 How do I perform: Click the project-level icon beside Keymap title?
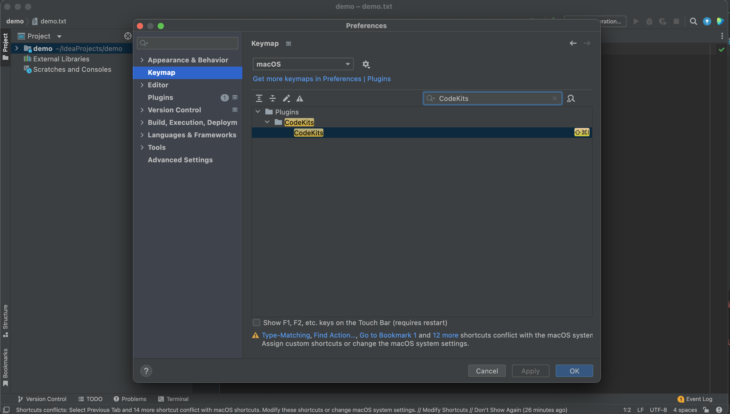pyautogui.click(x=288, y=43)
